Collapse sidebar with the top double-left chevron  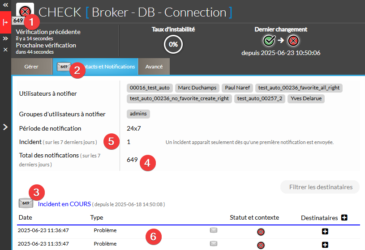tap(5, 4)
